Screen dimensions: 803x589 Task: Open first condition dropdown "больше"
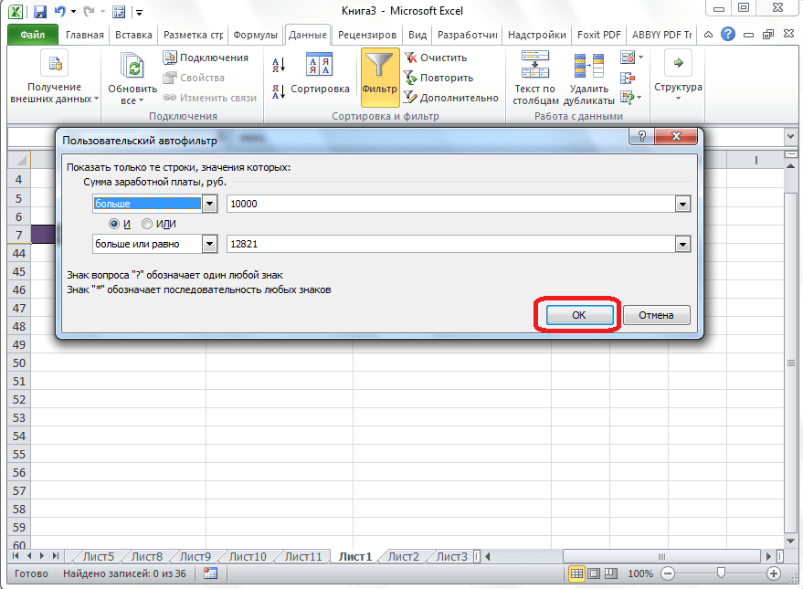click(x=209, y=205)
